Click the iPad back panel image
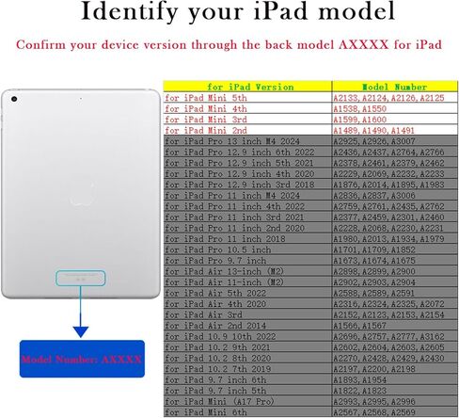459x418 pixels. click(x=81, y=194)
